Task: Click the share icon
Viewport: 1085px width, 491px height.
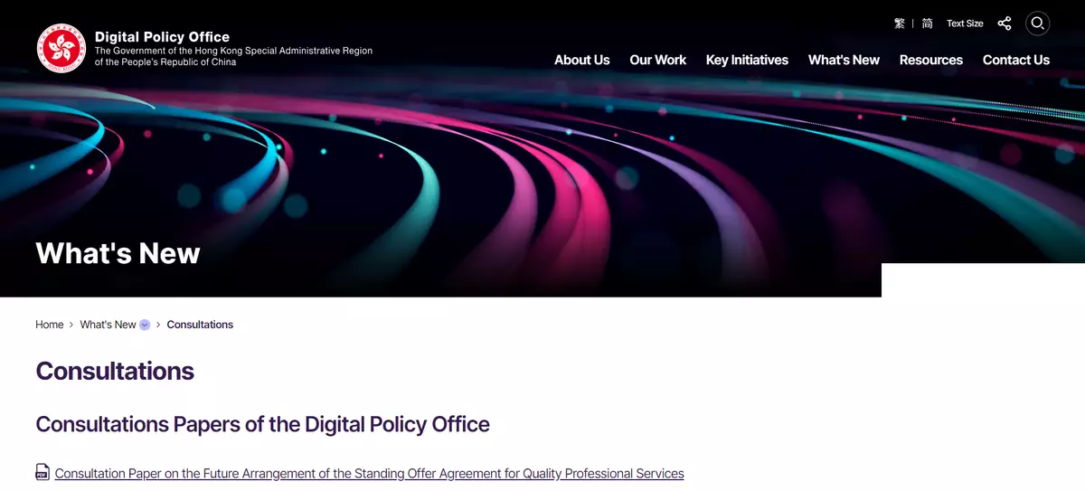Action: (1005, 24)
